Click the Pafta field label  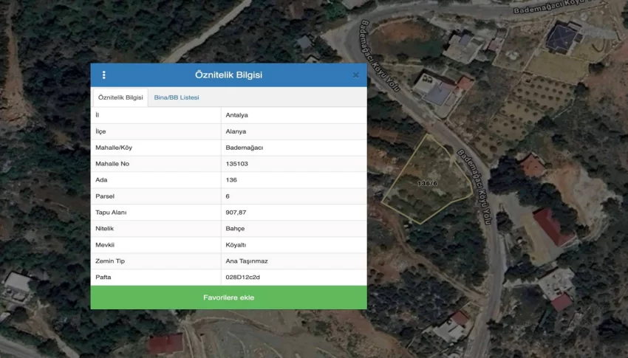tap(103, 278)
